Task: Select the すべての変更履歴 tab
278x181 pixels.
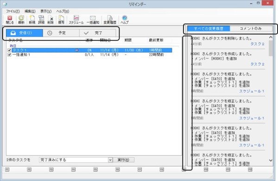Action: (208, 29)
